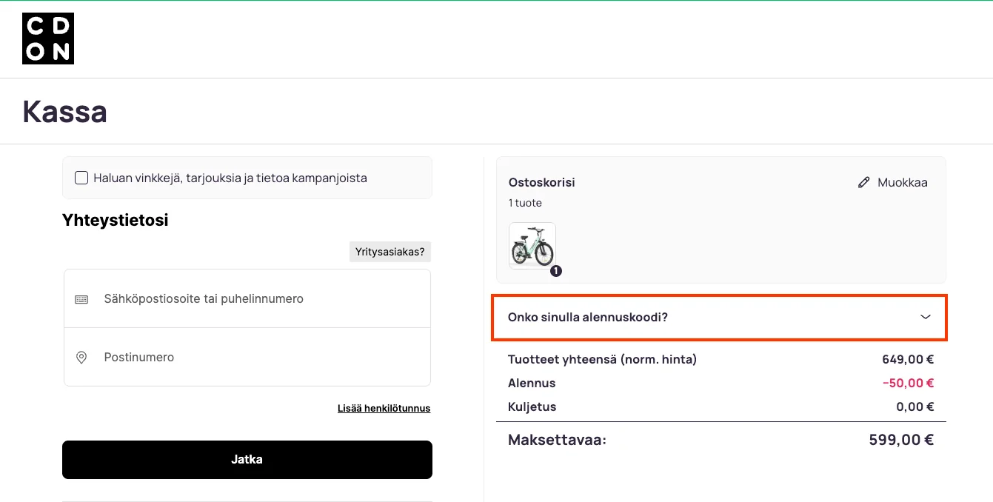Click the CDON logo
993x502 pixels.
tap(48, 39)
